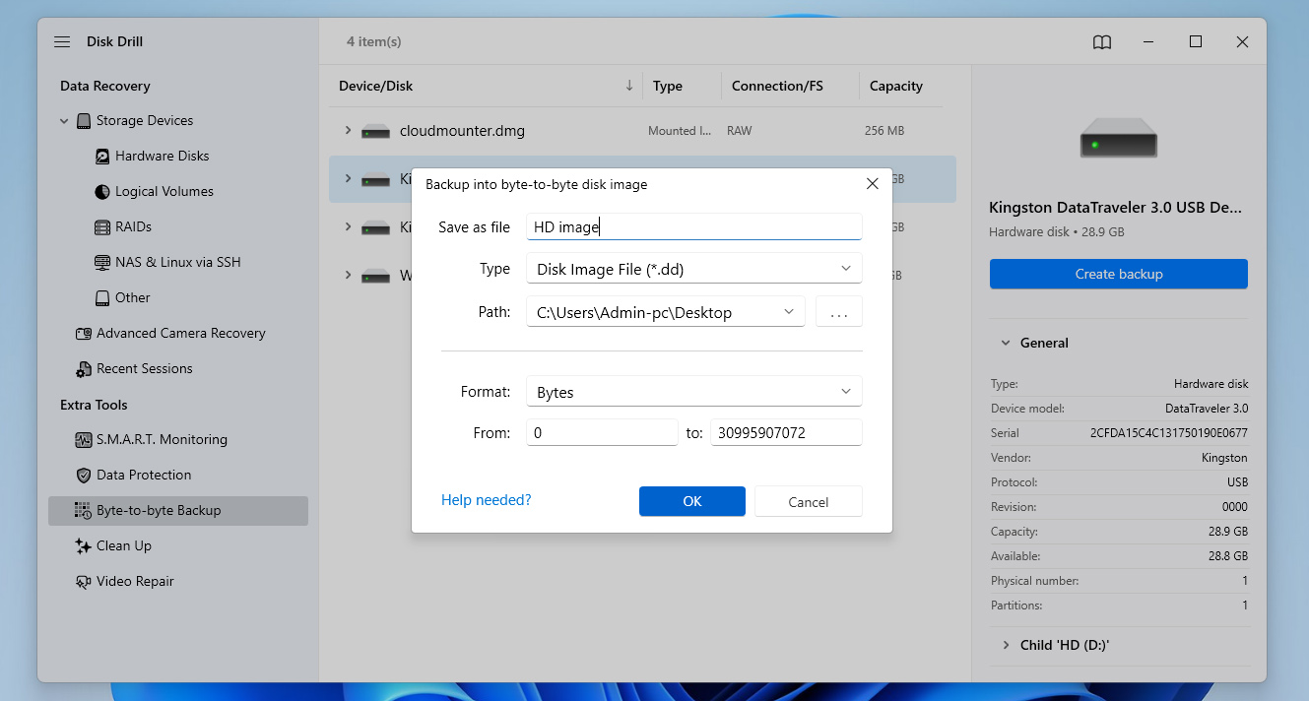Select Hardware Disks in sidebar
Viewport: 1309px width, 701px height.
pyautogui.click(x=163, y=157)
